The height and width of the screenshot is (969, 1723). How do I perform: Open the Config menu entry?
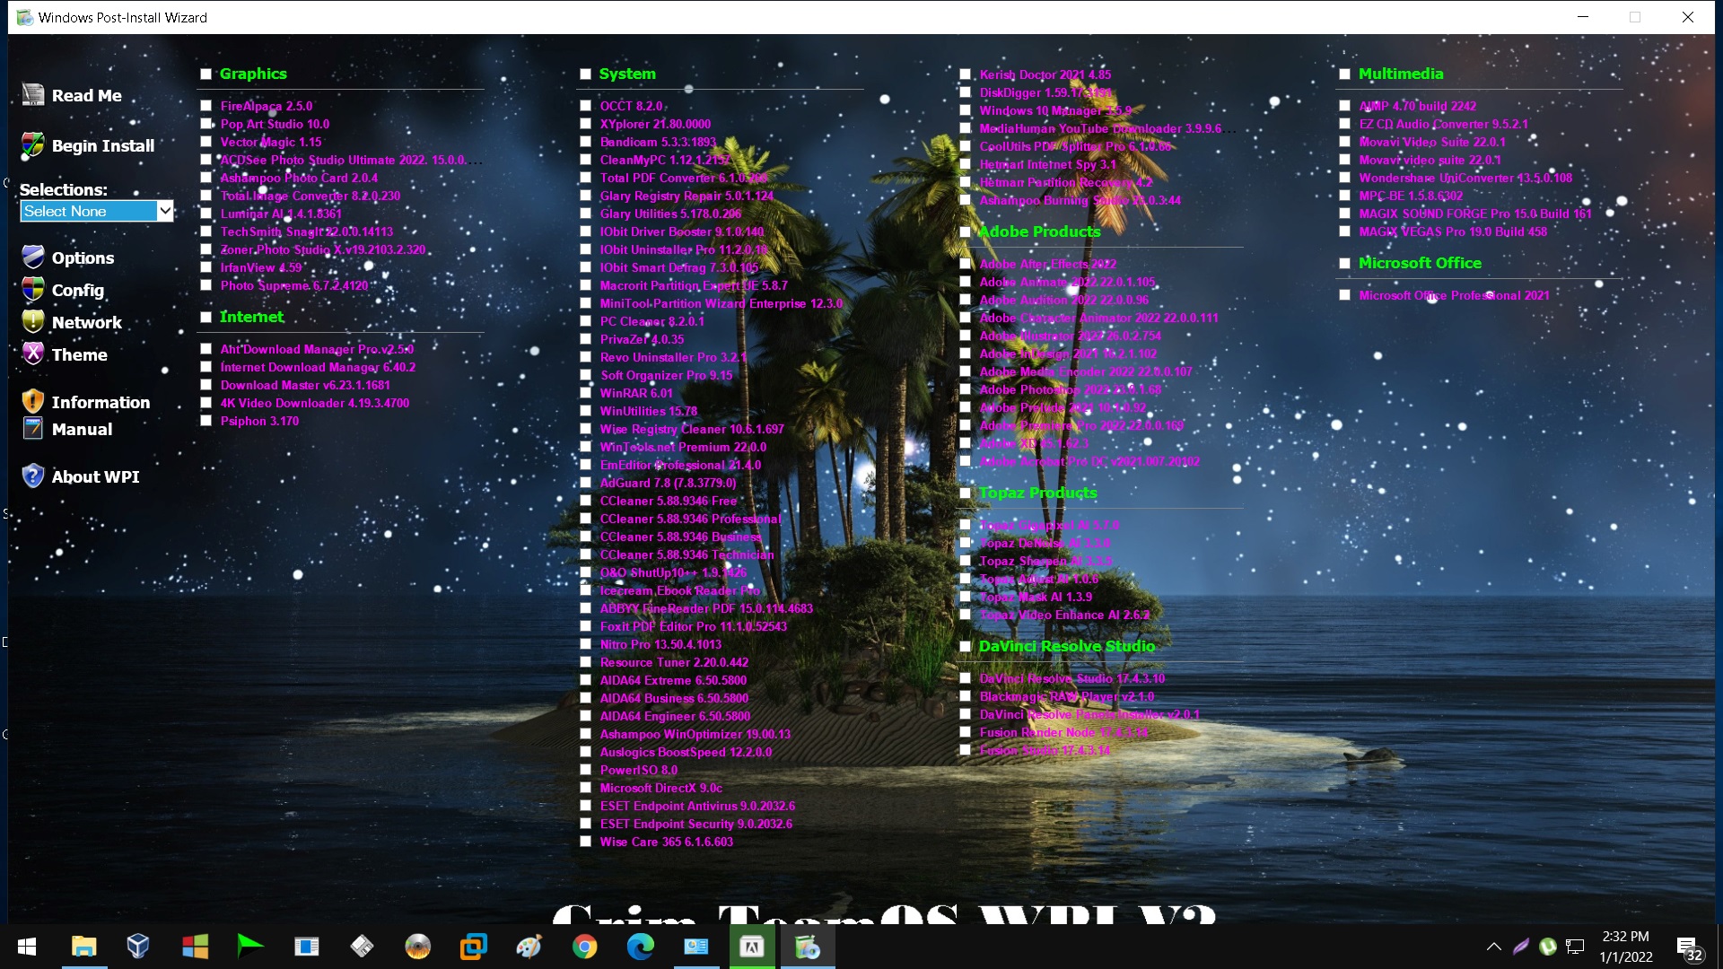click(x=78, y=291)
